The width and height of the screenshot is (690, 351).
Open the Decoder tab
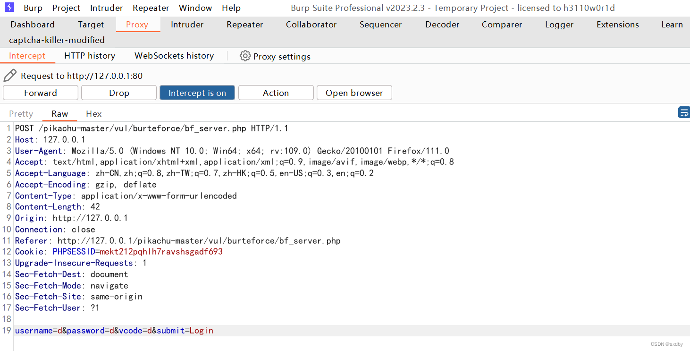[442, 25]
